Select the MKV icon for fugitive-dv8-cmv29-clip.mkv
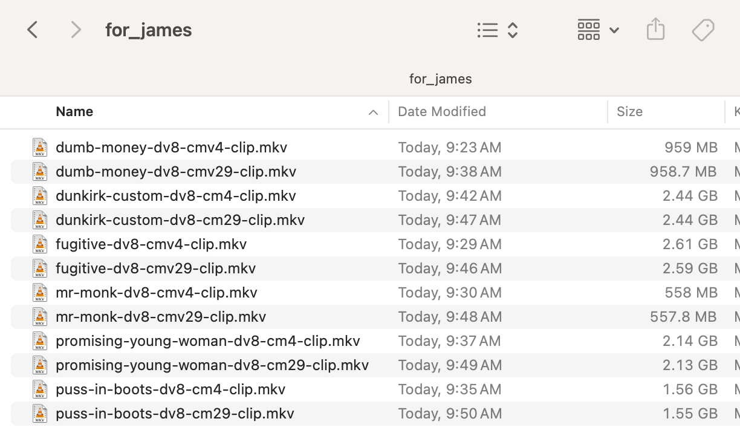This screenshot has height=433, width=740. [40, 268]
